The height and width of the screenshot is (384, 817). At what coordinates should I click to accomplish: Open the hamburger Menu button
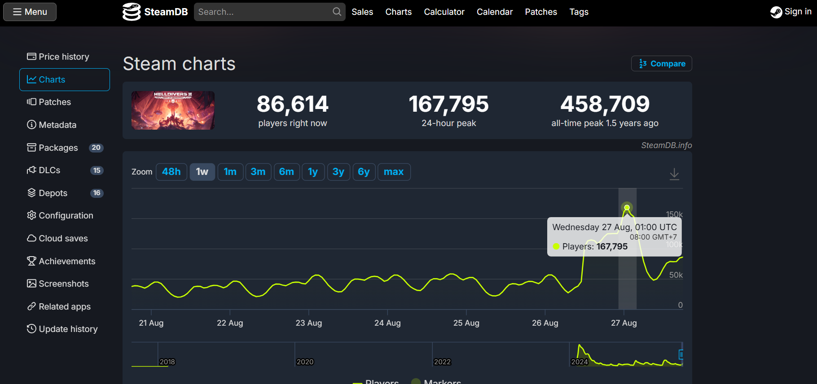30,12
